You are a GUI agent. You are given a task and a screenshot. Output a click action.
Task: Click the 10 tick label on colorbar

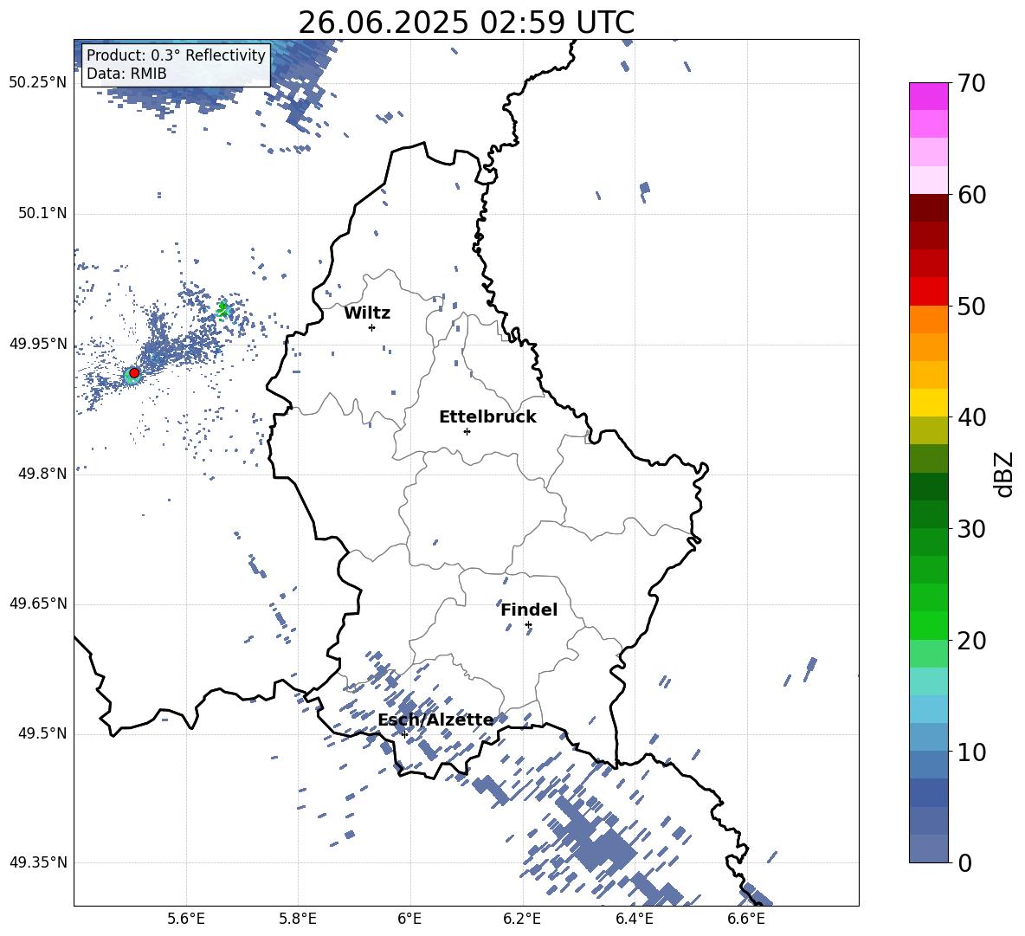click(971, 752)
